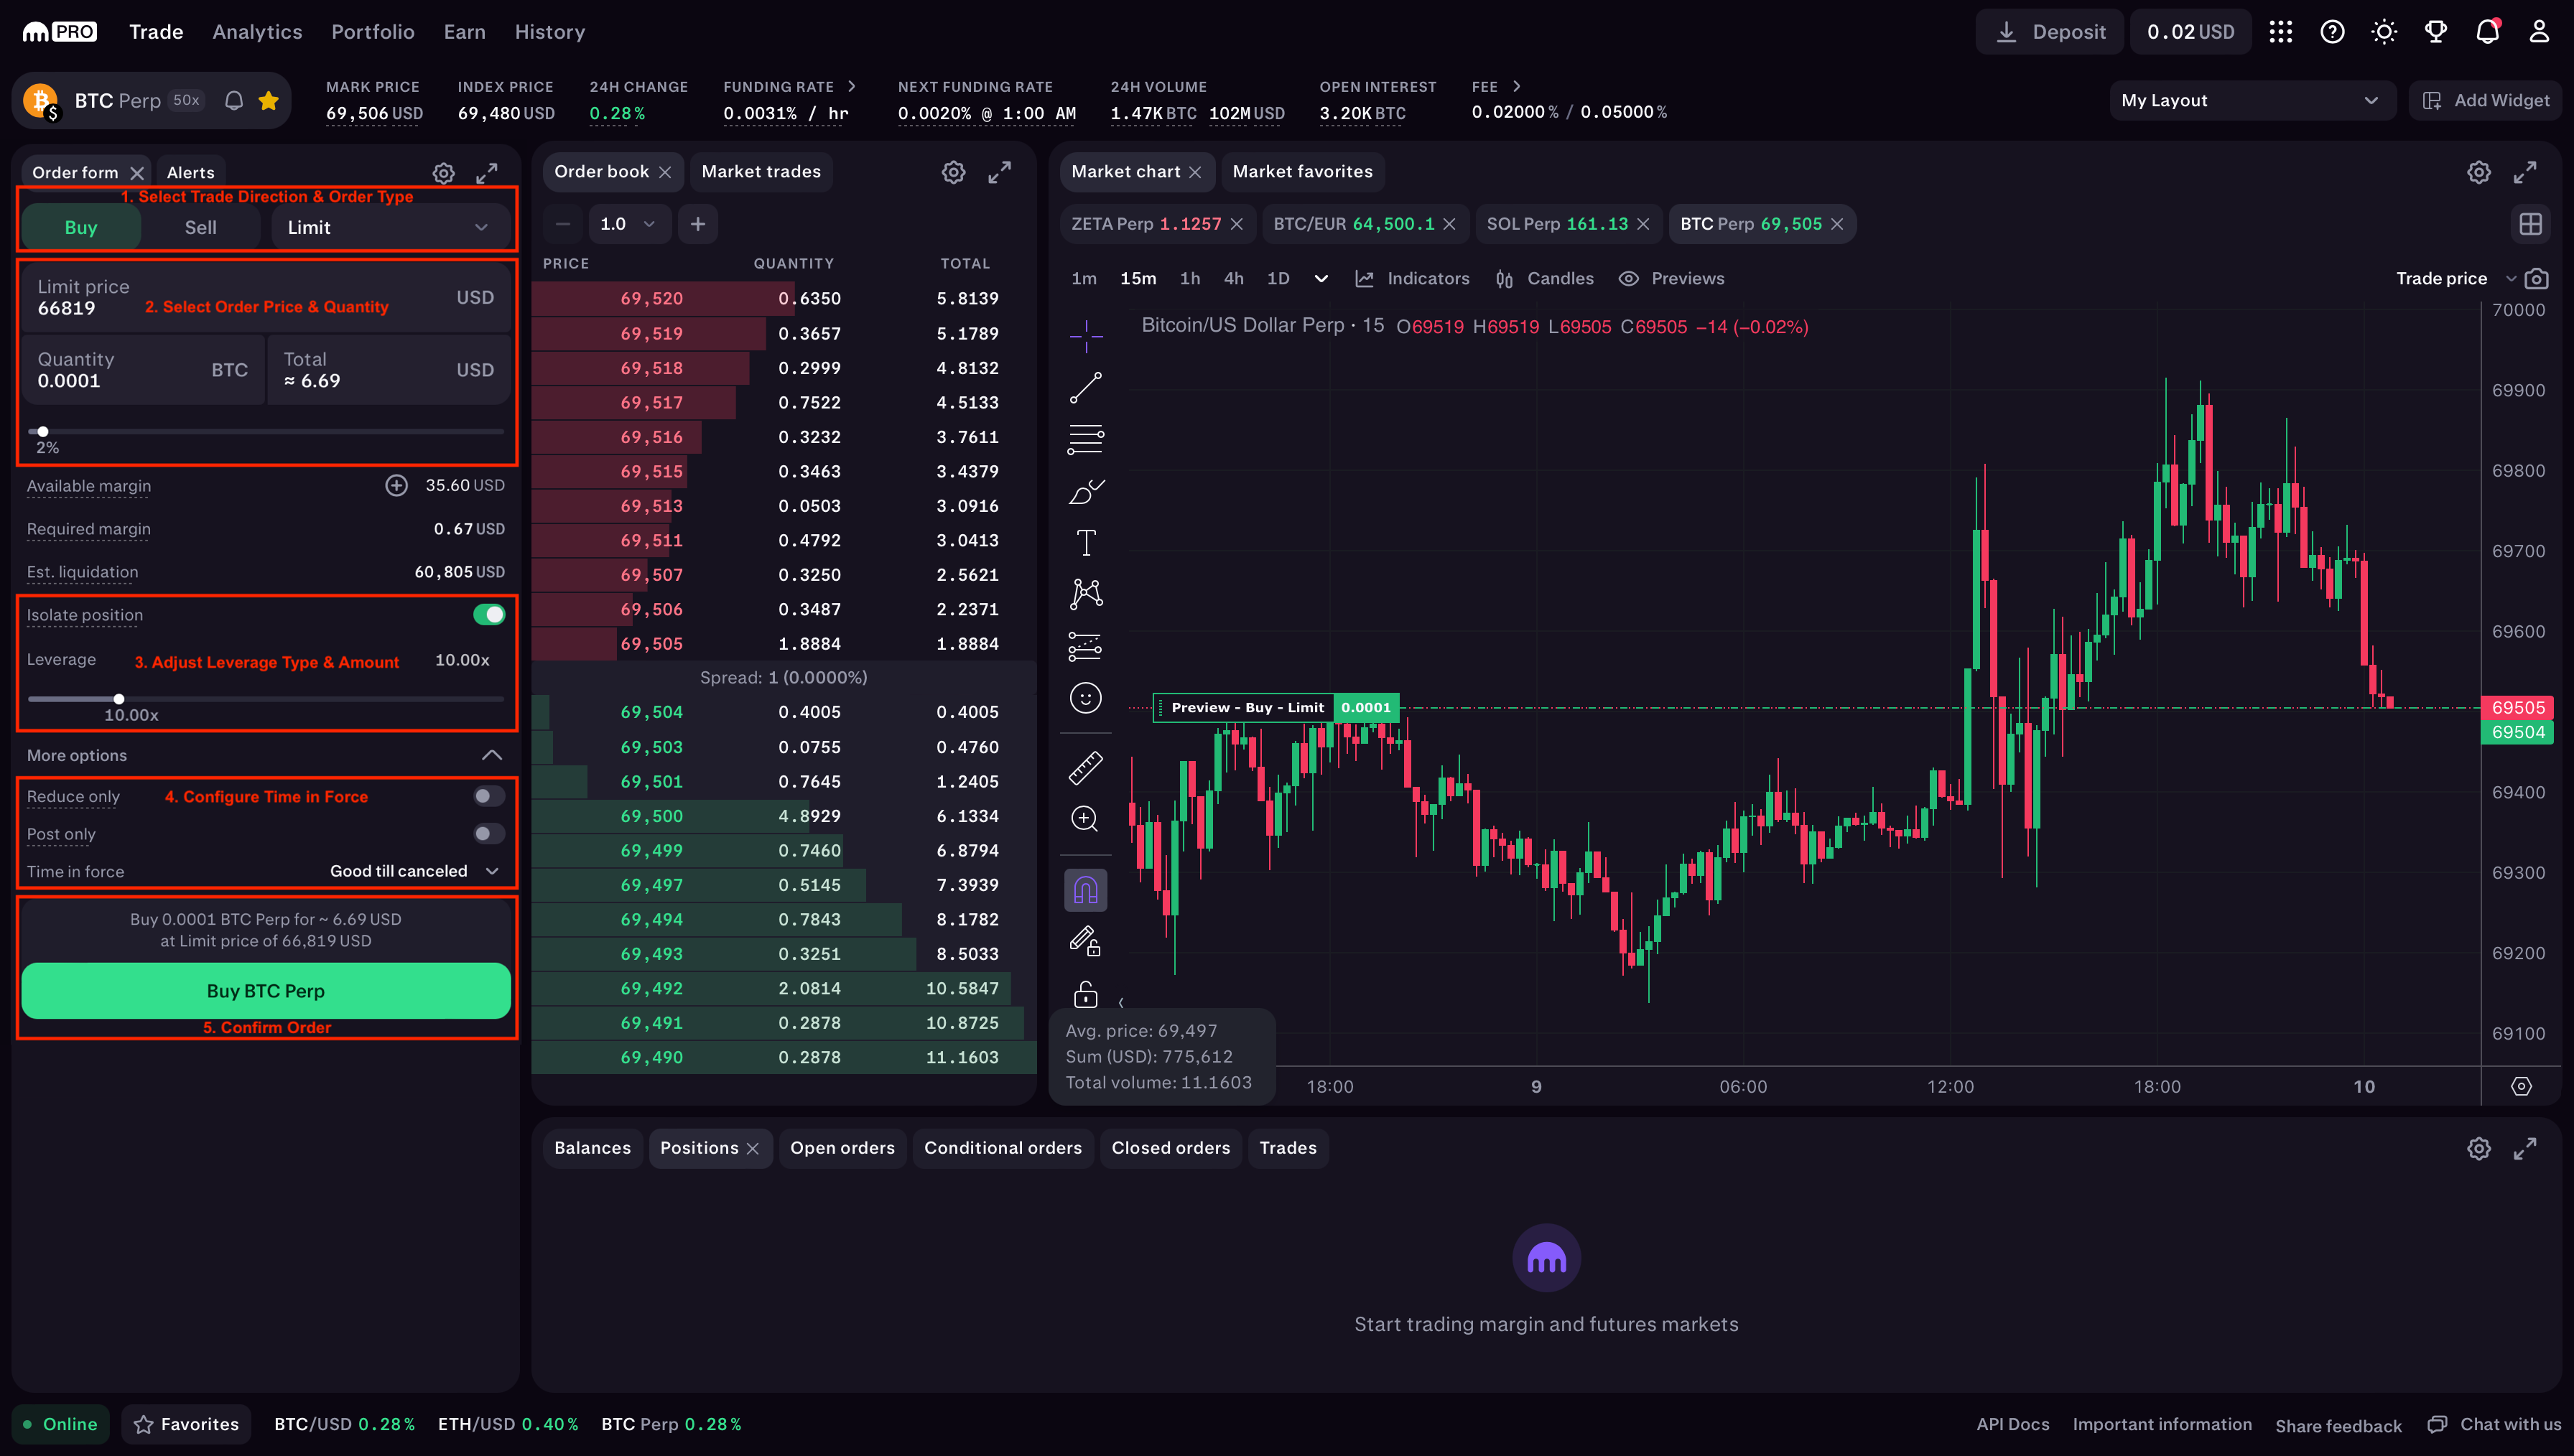Open the chart multi-layout grid selector
Viewport: 2574px width, 1456px height.
pyautogui.click(x=2530, y=224)
